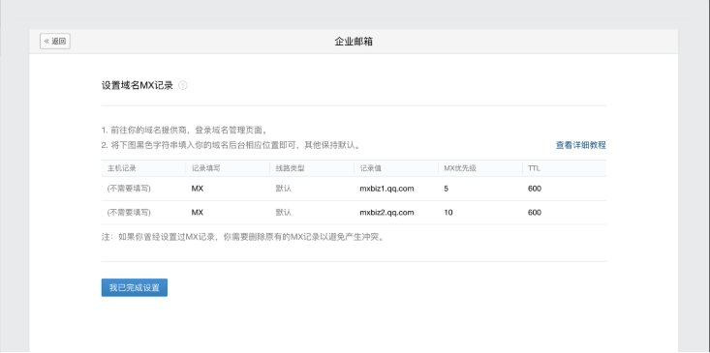This screenshot has width=710, height=353.
Task: Click MX priority value 5
Action: click(446, 189)
